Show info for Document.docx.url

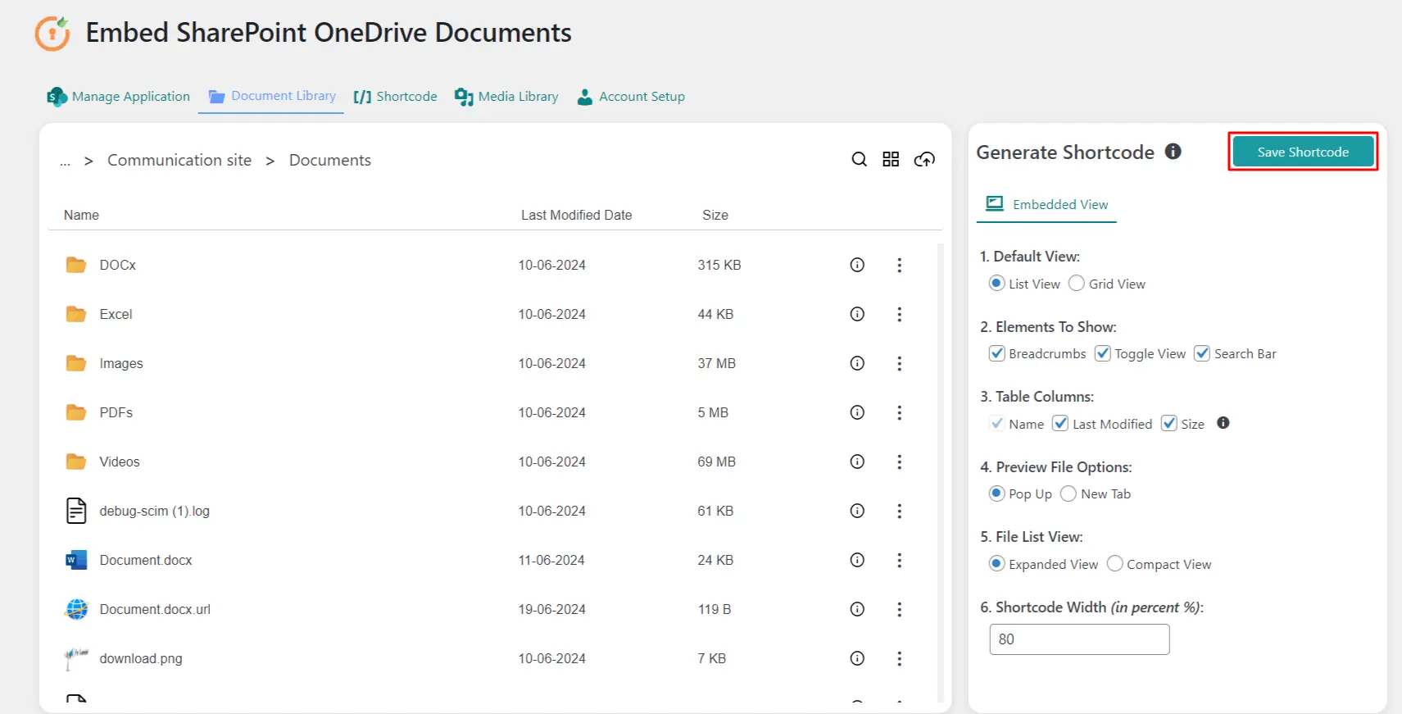[x=857, y=609]
